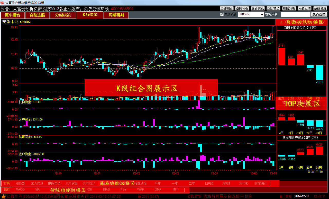The image size is (329, 199).
Task: Switch to the 自助选股 tab
Action: [37, 15]
